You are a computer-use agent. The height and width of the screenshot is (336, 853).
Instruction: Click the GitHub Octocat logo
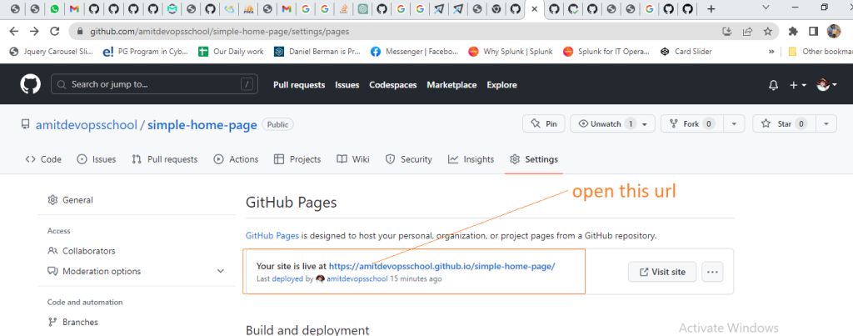[32, 85]
